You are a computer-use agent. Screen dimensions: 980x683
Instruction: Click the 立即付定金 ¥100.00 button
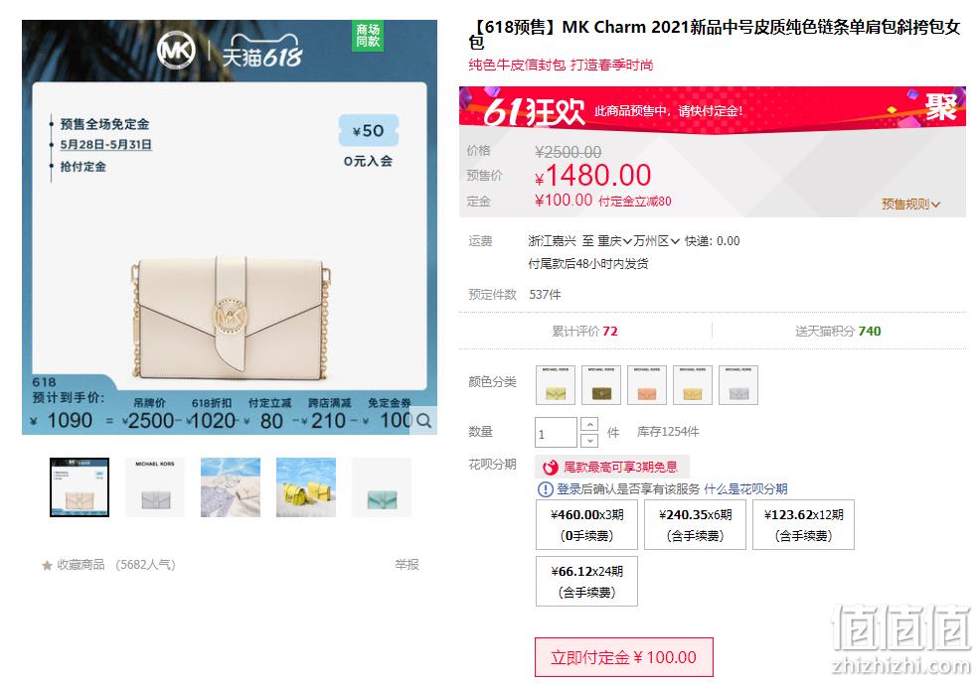click(624, 657)
